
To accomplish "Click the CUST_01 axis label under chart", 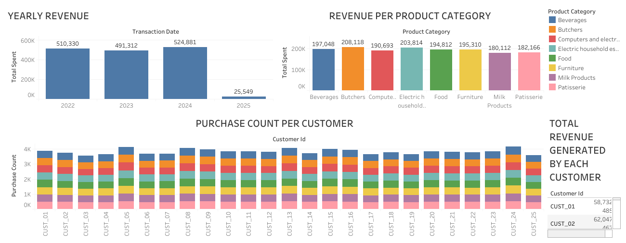I will pos(45,225).
